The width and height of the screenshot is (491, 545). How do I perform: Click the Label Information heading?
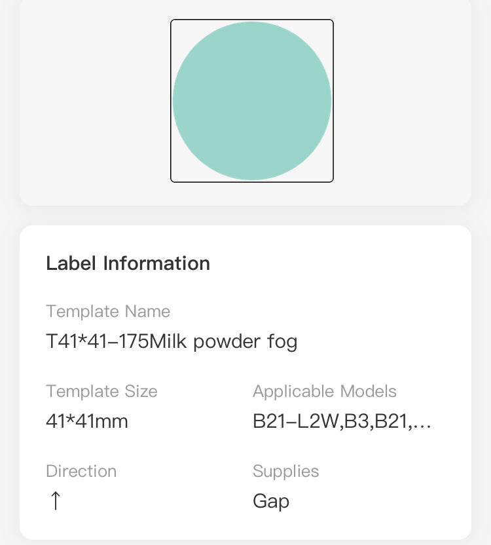tap(128, 263)
